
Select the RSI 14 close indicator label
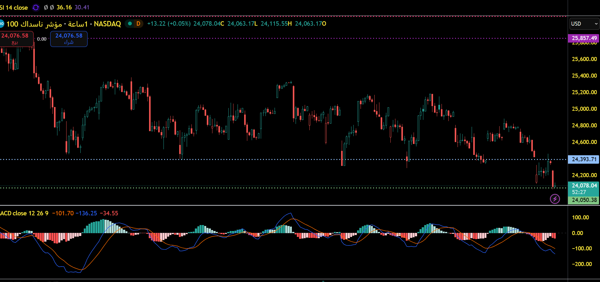point(14,8)
